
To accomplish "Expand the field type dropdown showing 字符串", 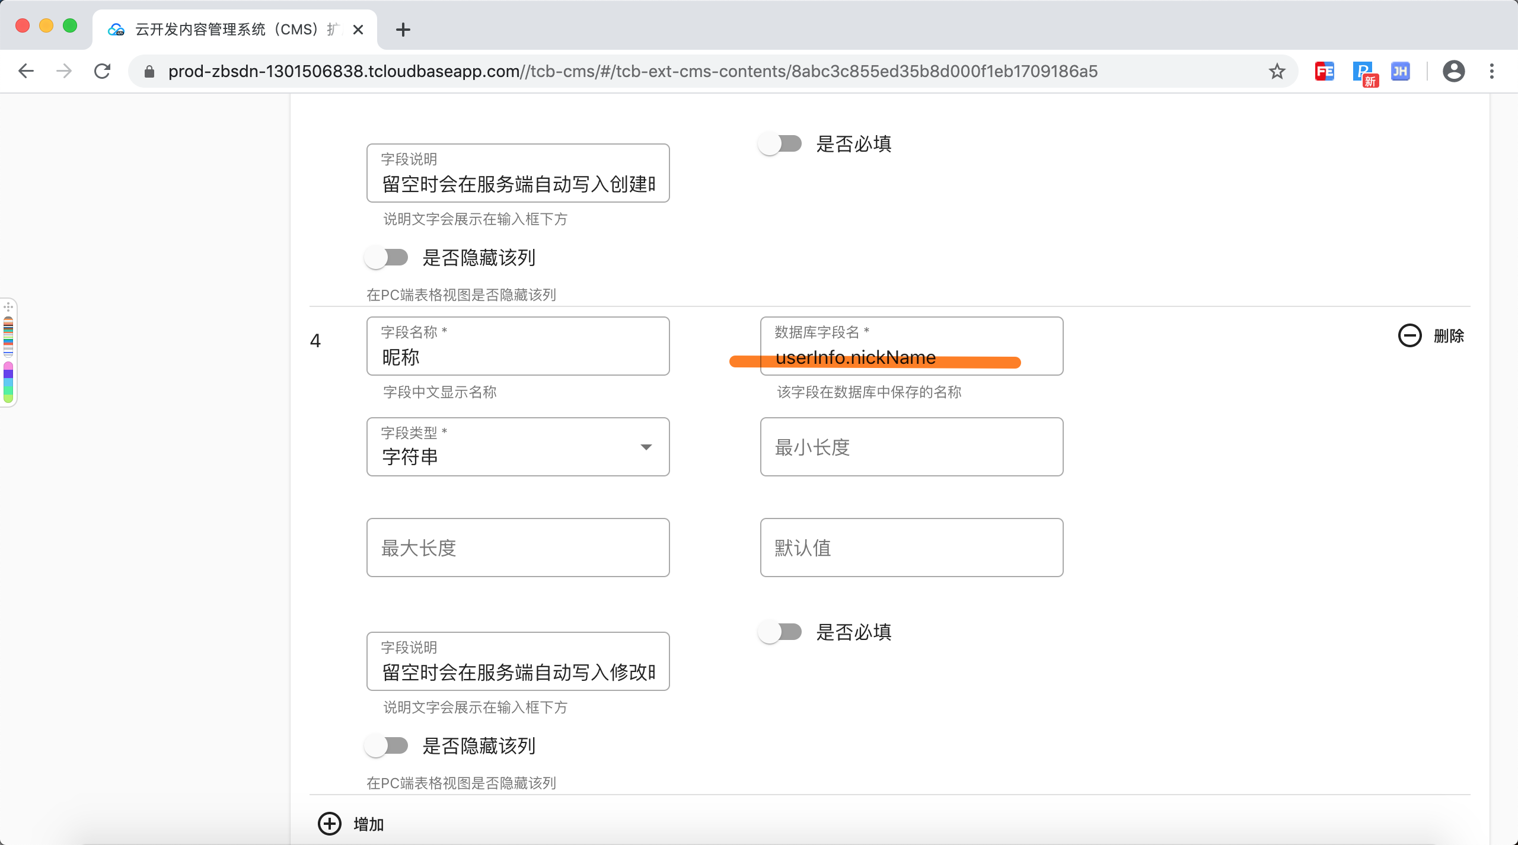I will [x=518, y=447].
